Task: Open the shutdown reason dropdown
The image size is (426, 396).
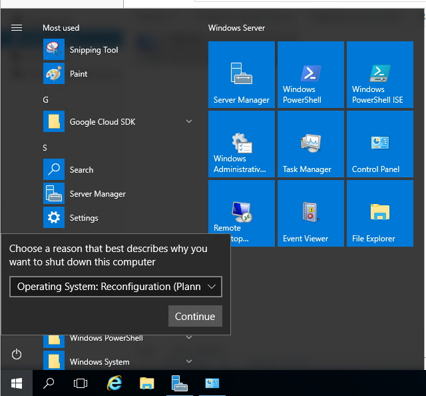Action: coord(116,287)
